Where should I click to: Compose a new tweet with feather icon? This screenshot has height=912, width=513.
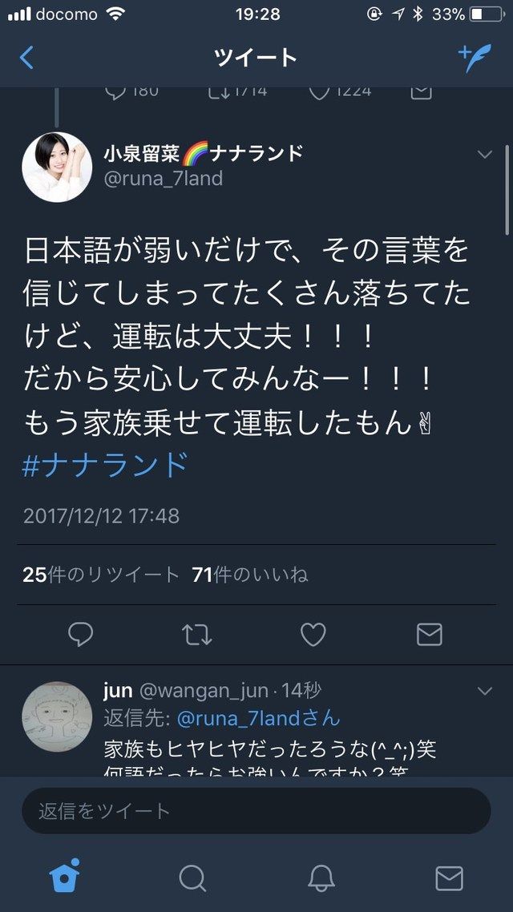[x=475, y=58]
